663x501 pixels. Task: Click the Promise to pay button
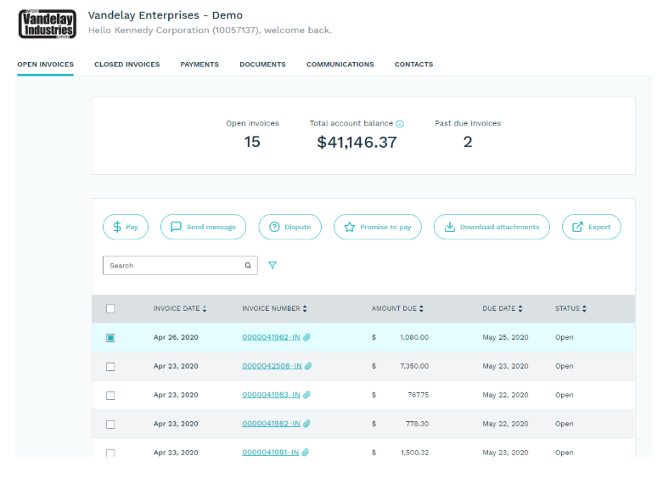(378, 227)
